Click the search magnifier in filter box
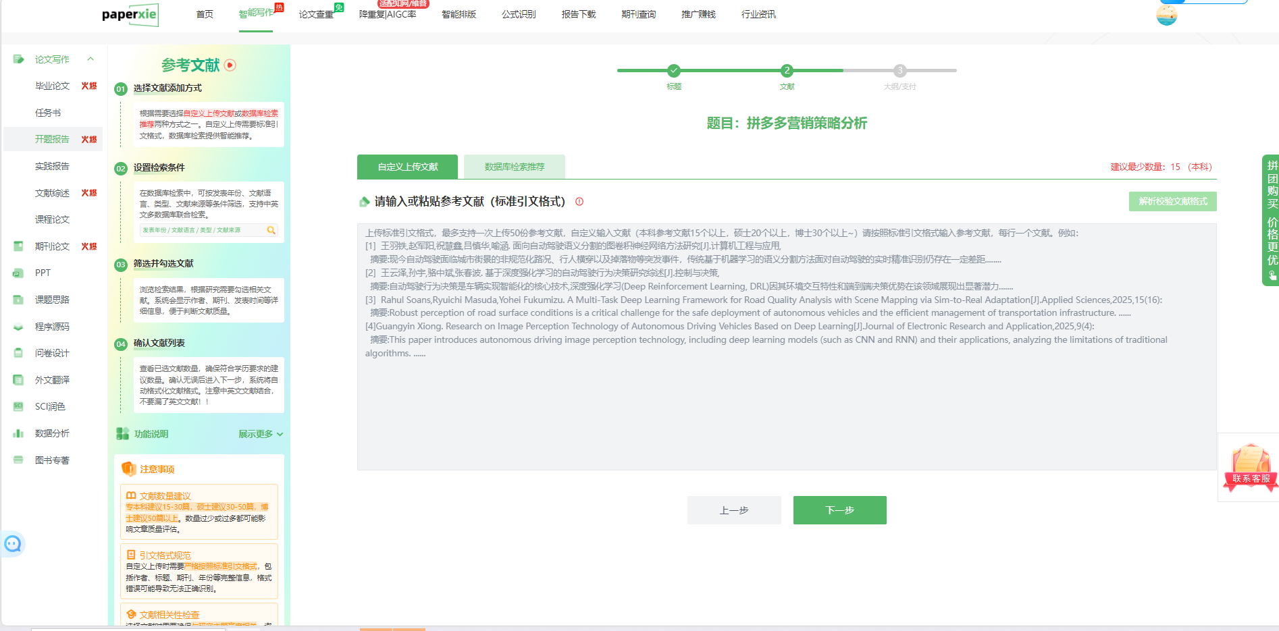 [x=271, y=230]
